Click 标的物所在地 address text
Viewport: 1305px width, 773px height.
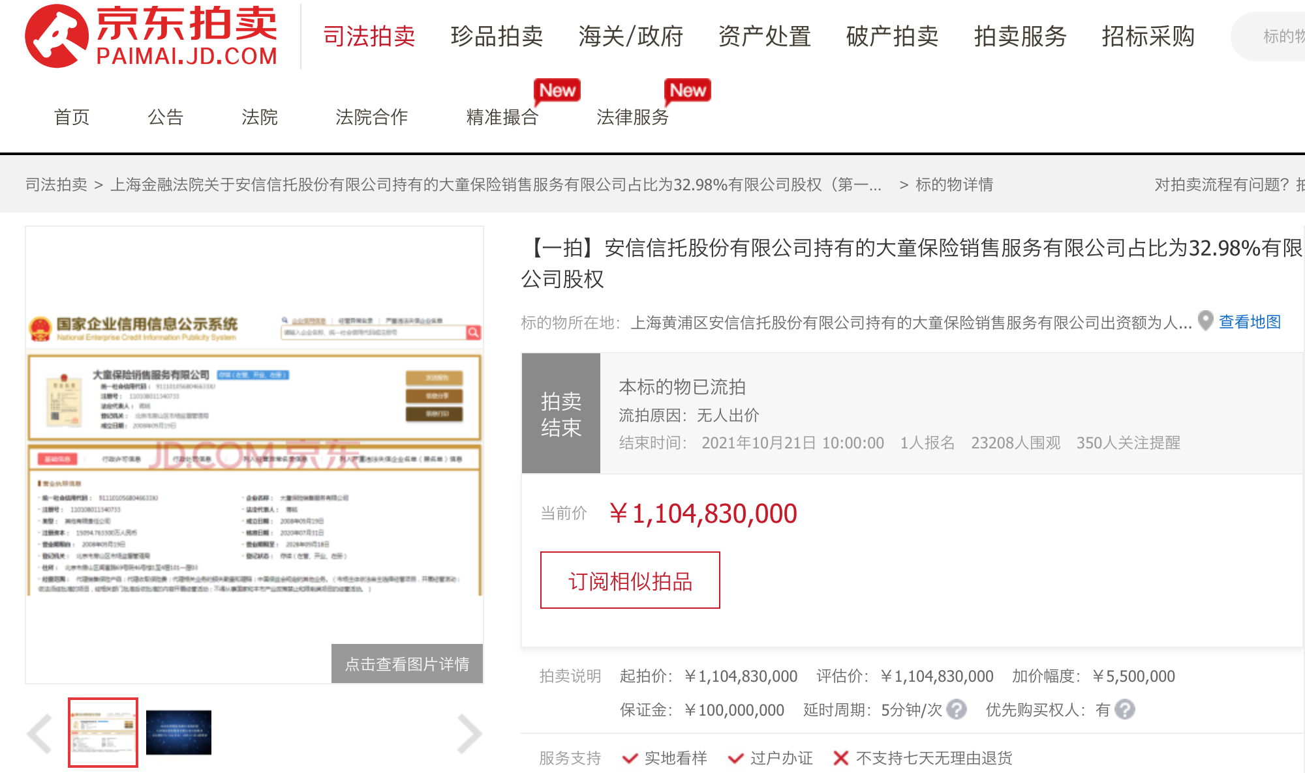pyautogui.click(x=912, y=323)
